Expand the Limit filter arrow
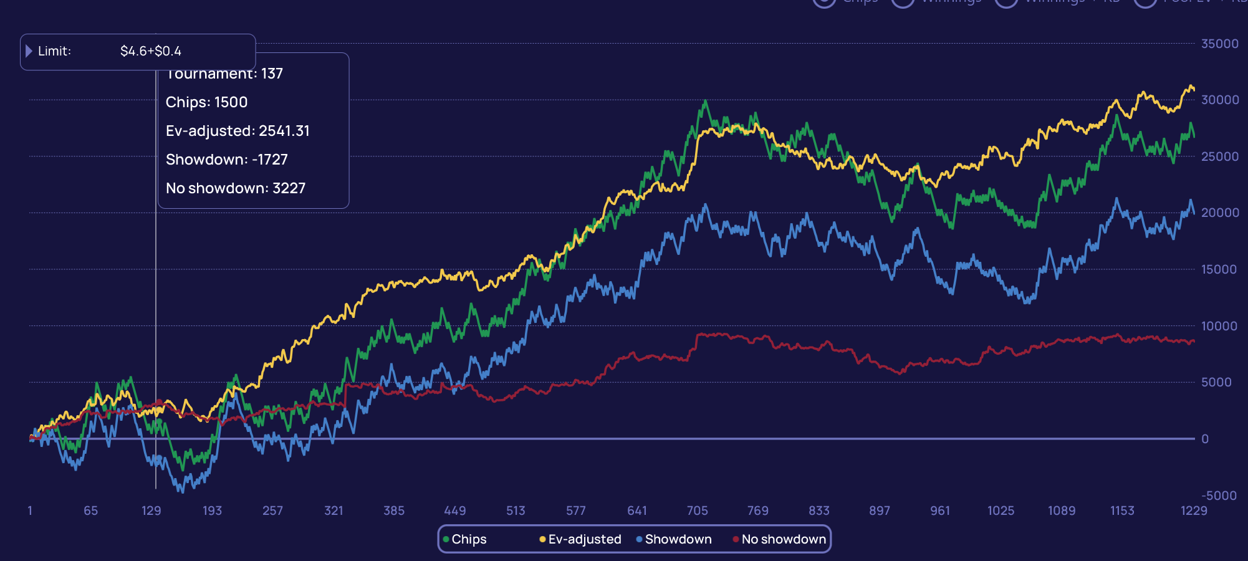Screen dimensions: 1248x561 pos(29,51)
